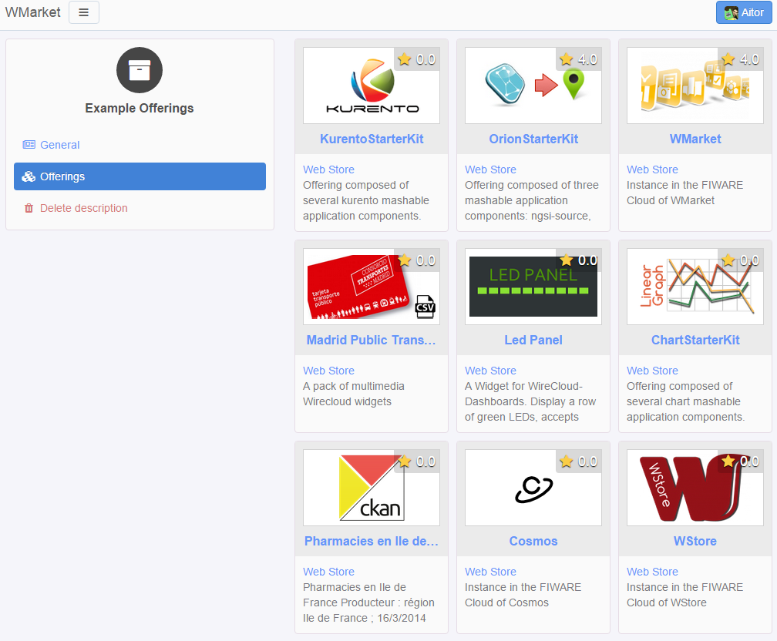Image resolution: width=777 pixels, height=641 pixels.
Task: Open Madrid Public Trans... offering title
Action: point(372,341)
